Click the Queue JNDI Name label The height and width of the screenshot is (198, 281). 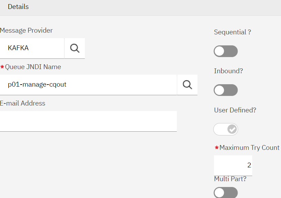(33, 67)
